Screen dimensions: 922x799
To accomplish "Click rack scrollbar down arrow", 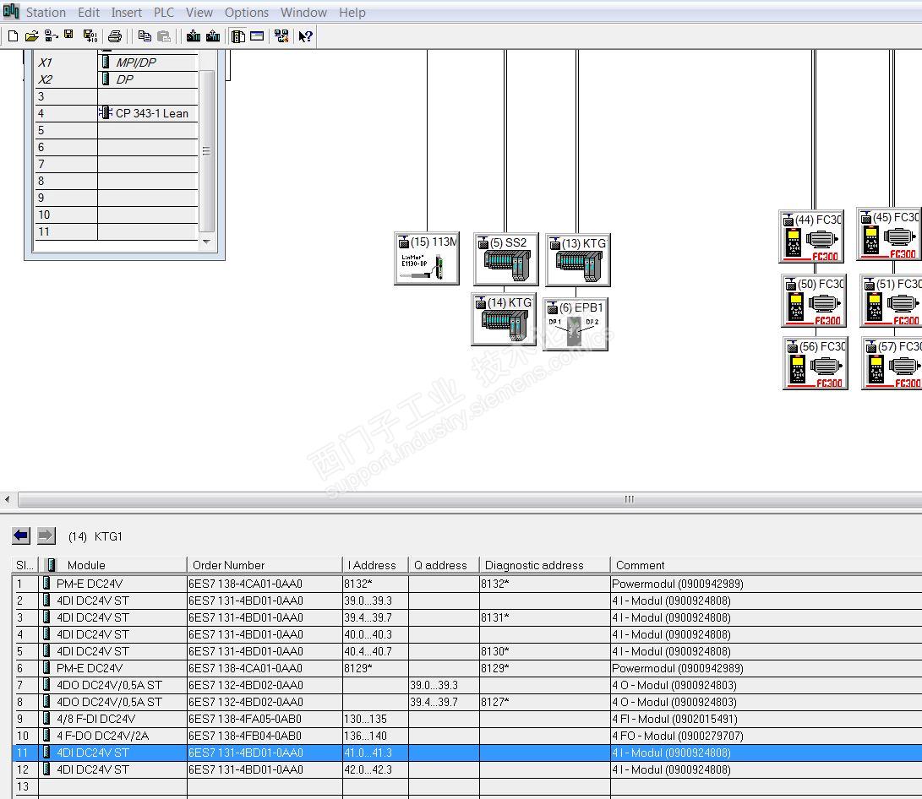I will pyautogui.click(x=206, y=242).
